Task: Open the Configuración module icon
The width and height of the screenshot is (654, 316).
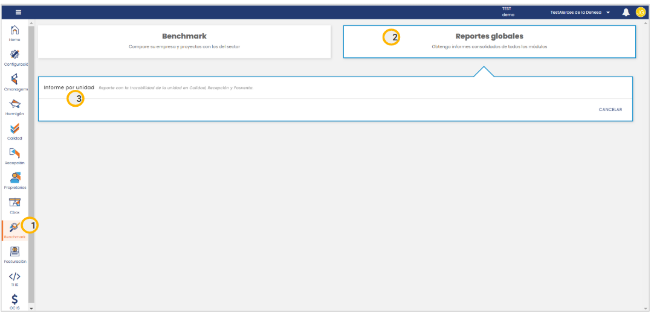Action: tap(15, 55)
